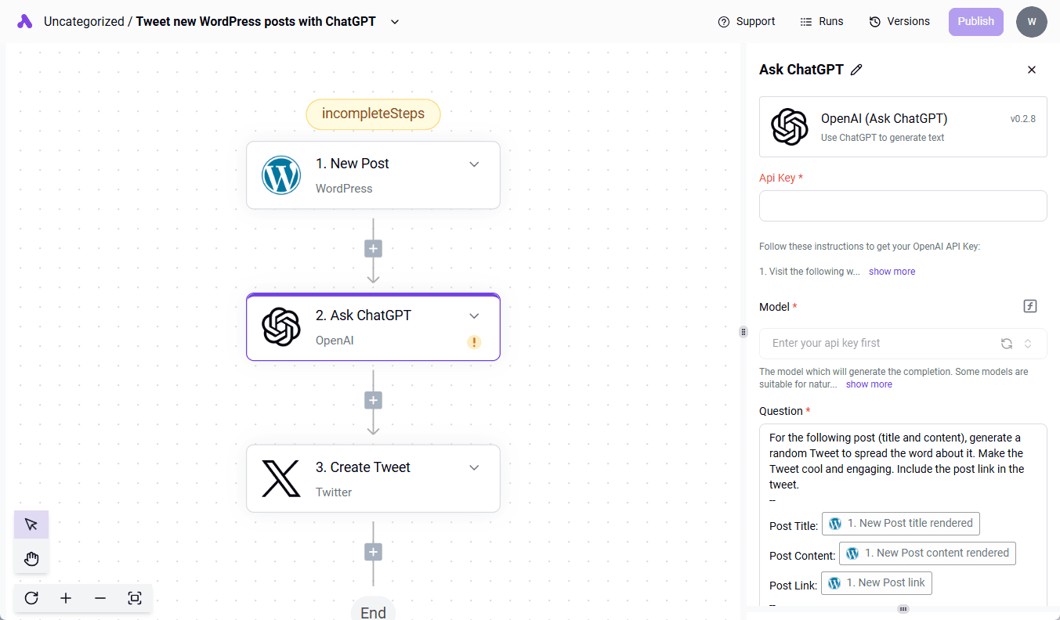Screen dimensions: 1060x620
Task: Select the New Post content rendered chip
Action: 928,553
